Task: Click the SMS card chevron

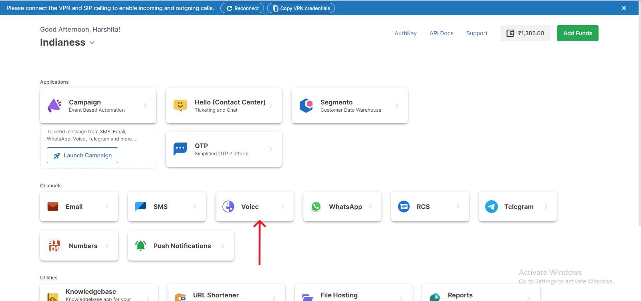Action: click(x=195, y=207)
